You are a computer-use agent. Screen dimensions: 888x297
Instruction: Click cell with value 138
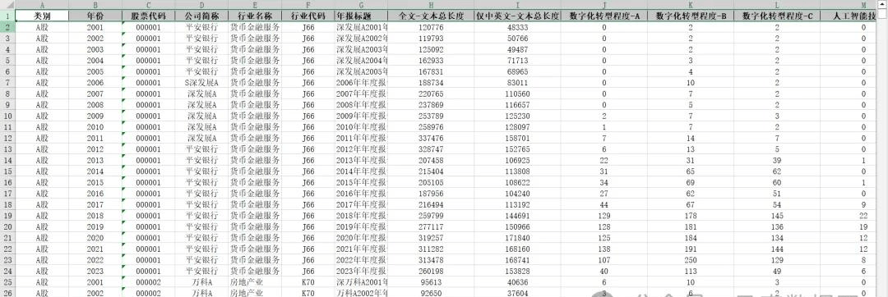coord(604,249)
